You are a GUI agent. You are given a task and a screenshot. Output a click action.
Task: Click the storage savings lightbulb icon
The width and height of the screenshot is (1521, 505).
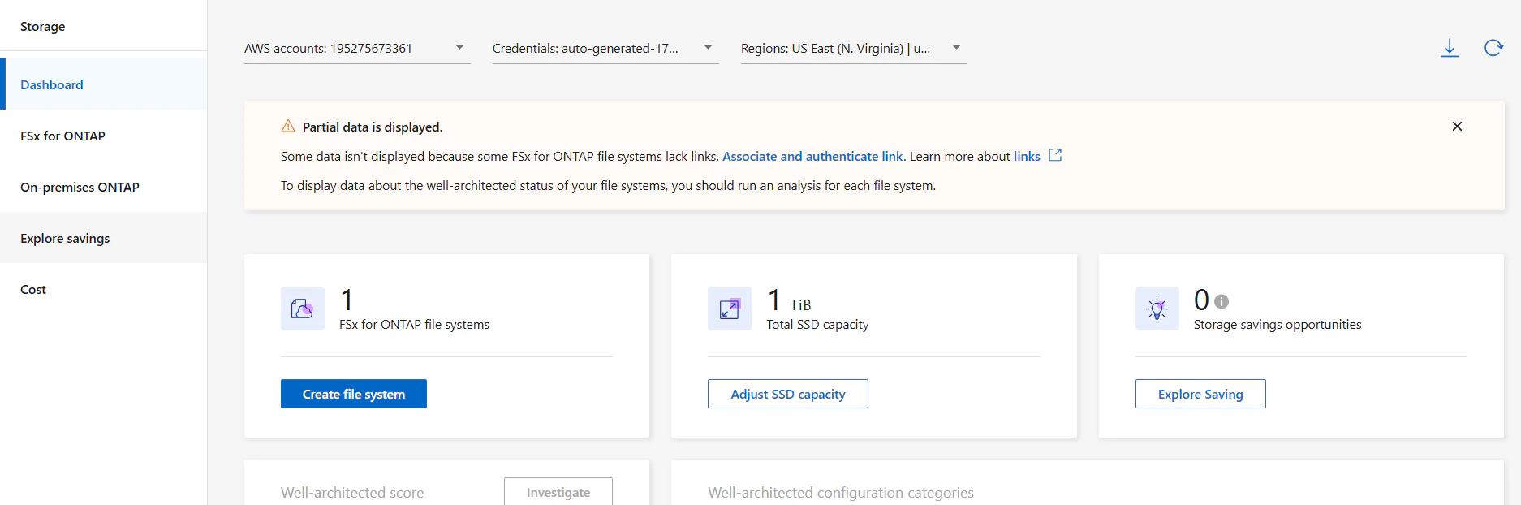[1157, 309]
